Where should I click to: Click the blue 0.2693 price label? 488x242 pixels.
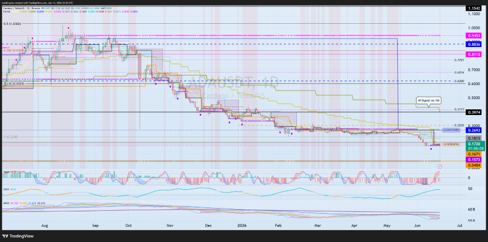474,130
